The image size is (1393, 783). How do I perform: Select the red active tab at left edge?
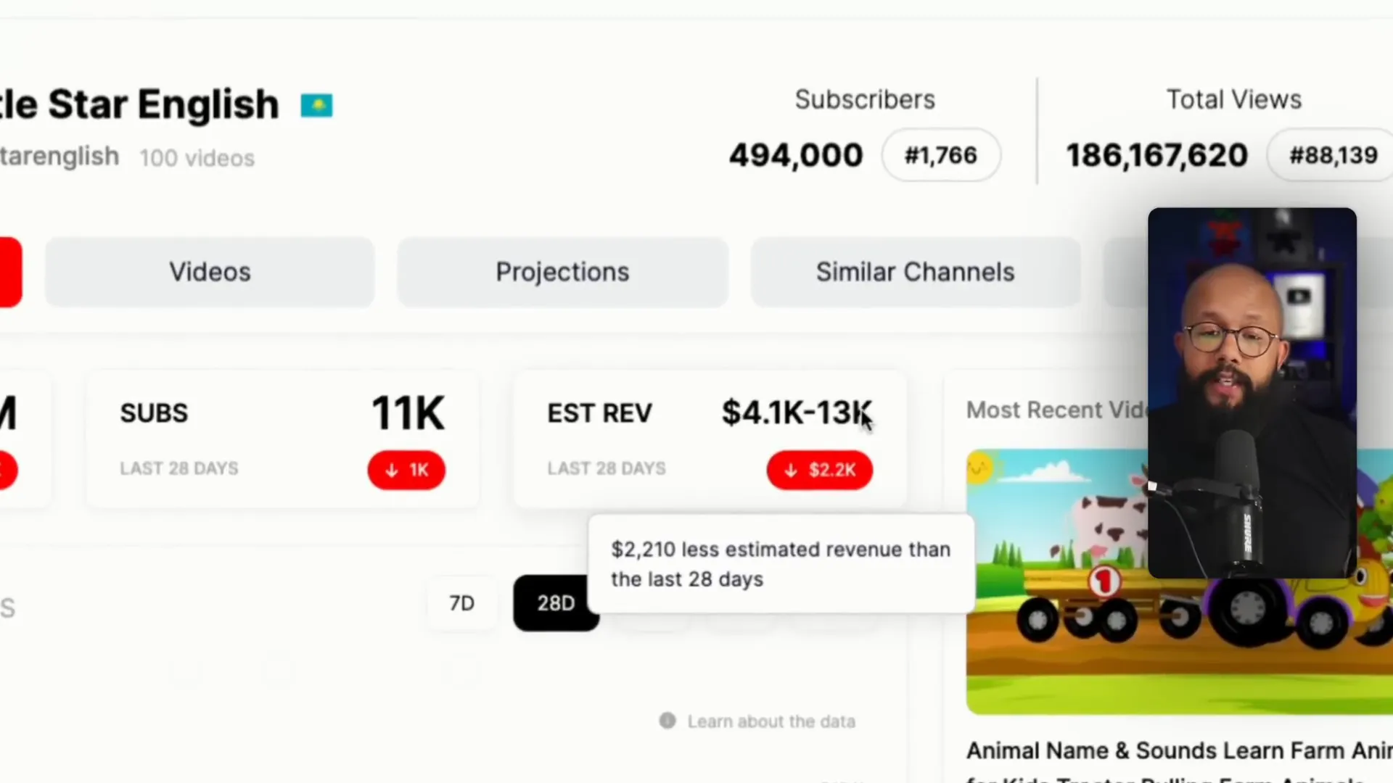[x=10, y=272]
